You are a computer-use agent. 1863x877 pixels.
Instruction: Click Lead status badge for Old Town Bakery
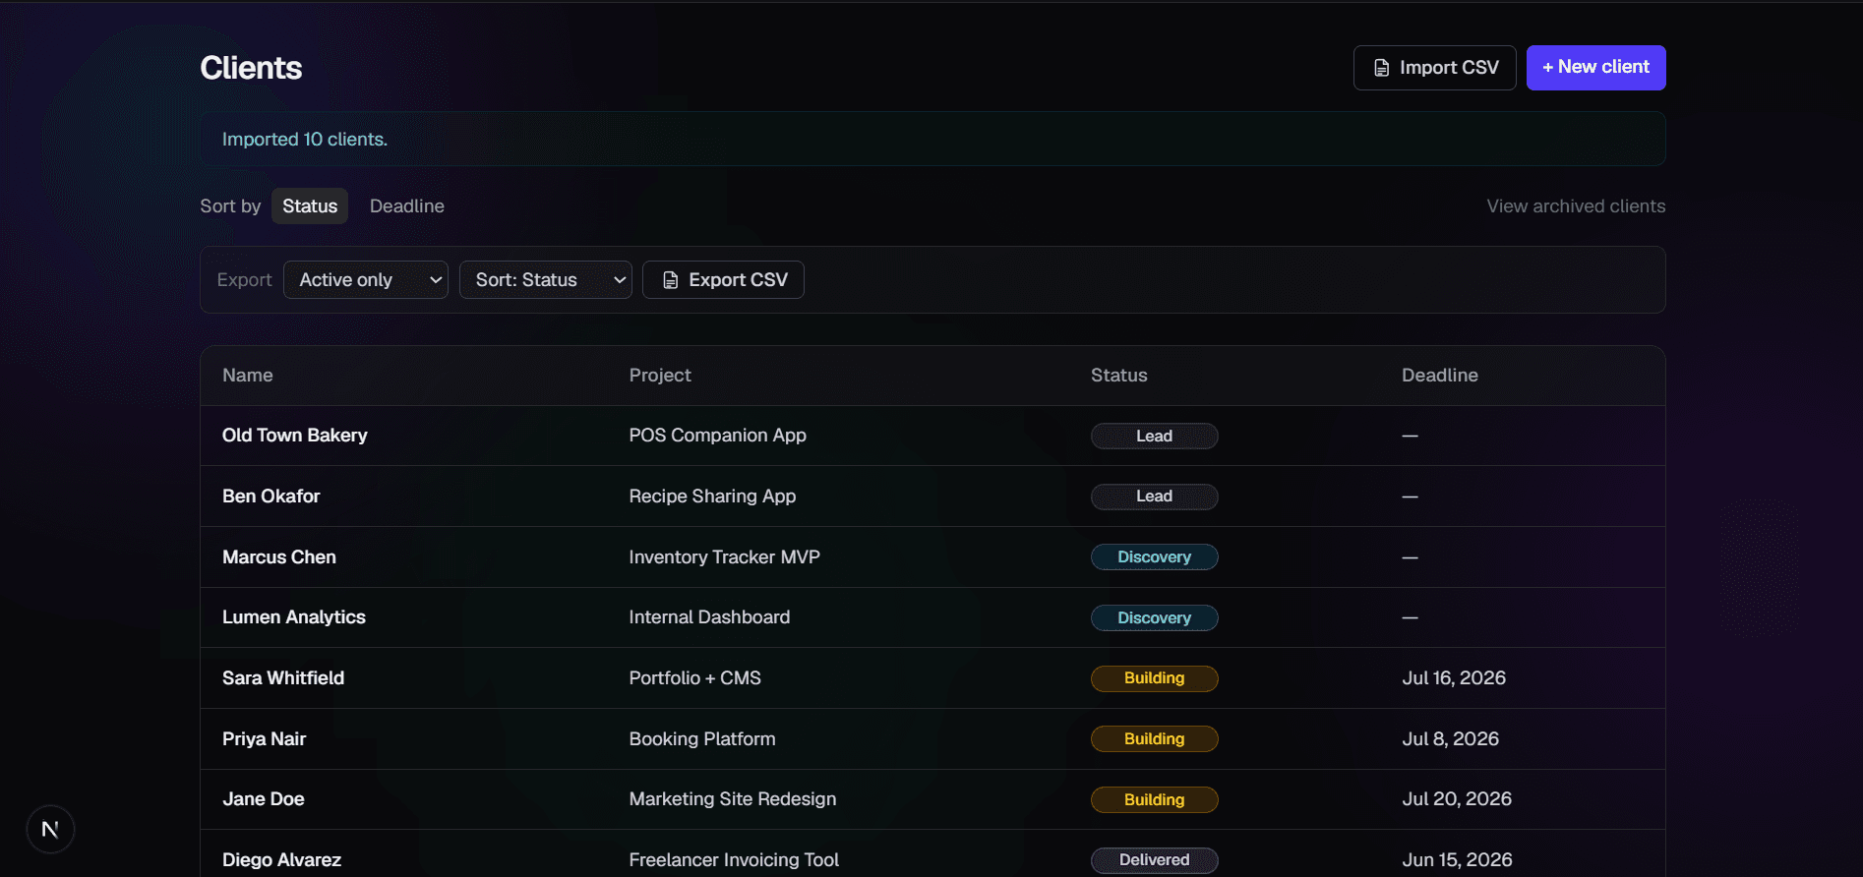(x=1155, y=437)
